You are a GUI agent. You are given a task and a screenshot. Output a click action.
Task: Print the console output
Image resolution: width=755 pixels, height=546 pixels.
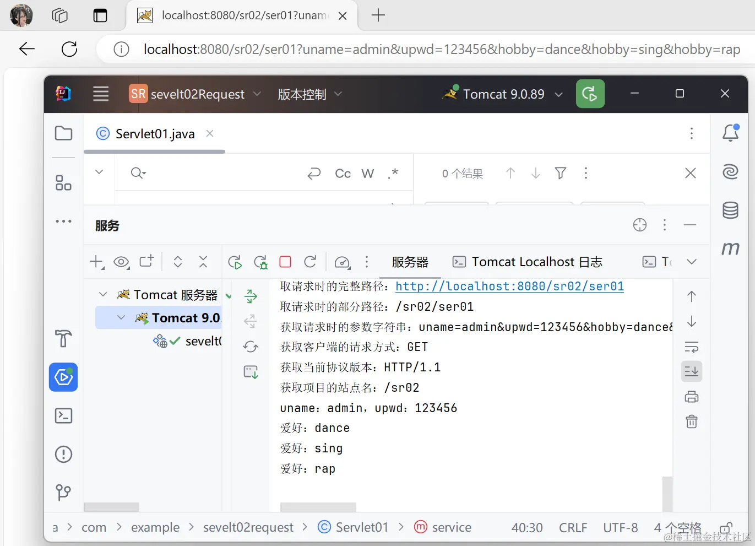(x=691, y=396)
